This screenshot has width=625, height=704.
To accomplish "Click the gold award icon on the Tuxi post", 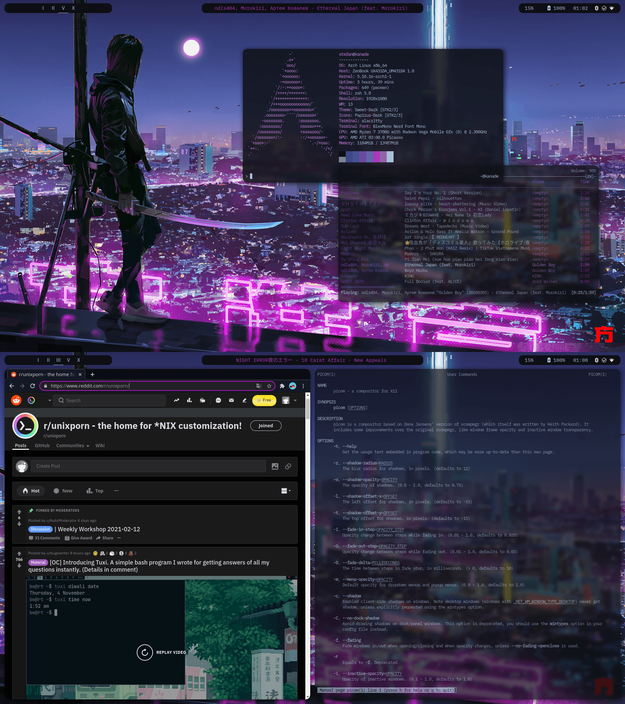I will (x=95, y=553).
